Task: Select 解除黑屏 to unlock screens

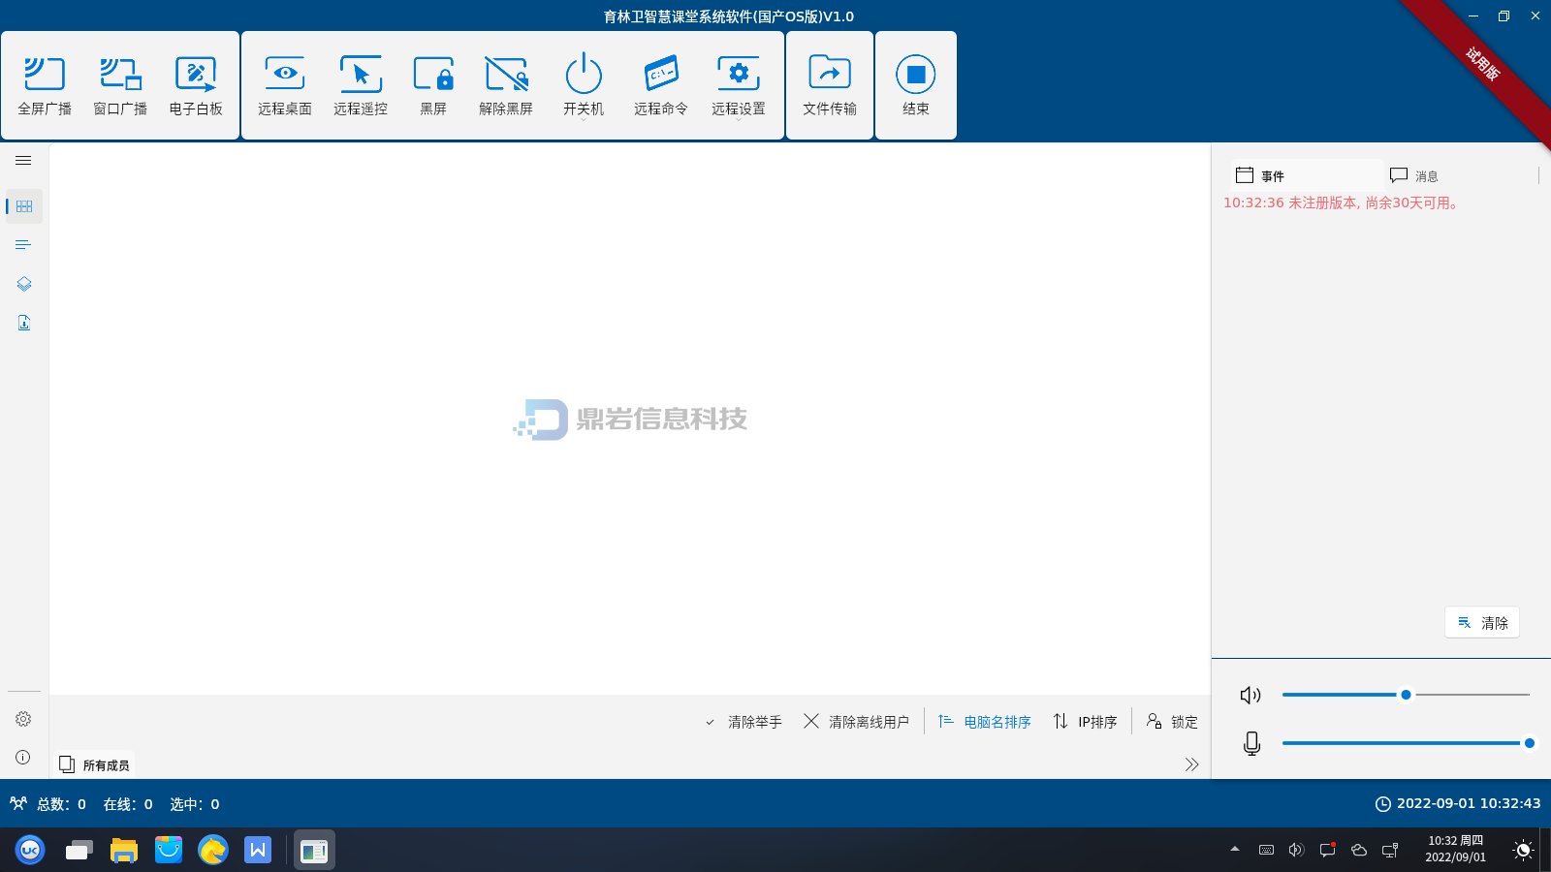Action: (x=506, y=85)
